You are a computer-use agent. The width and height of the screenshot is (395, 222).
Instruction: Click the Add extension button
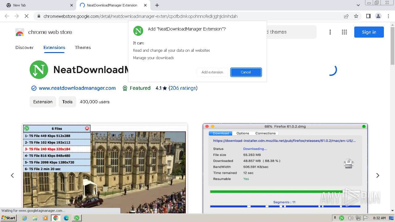point(212,72)
